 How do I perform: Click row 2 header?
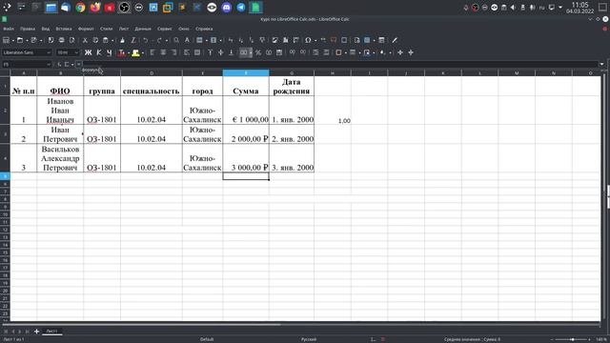tap(5, 111)
